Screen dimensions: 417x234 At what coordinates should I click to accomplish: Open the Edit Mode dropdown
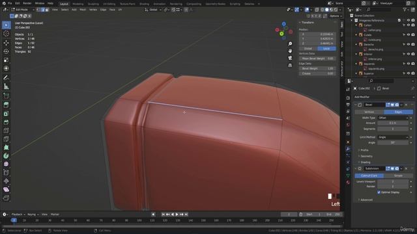tap(23, 10)
